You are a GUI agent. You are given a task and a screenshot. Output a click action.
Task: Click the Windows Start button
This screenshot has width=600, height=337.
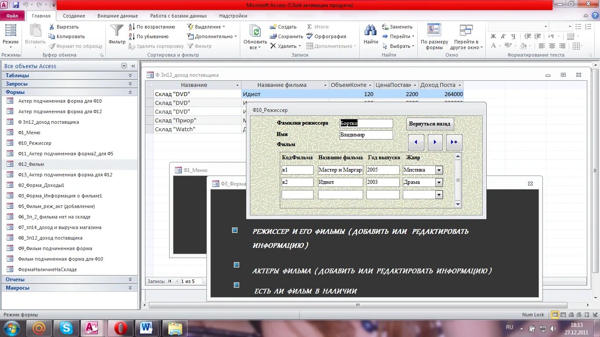pos(12,328)
